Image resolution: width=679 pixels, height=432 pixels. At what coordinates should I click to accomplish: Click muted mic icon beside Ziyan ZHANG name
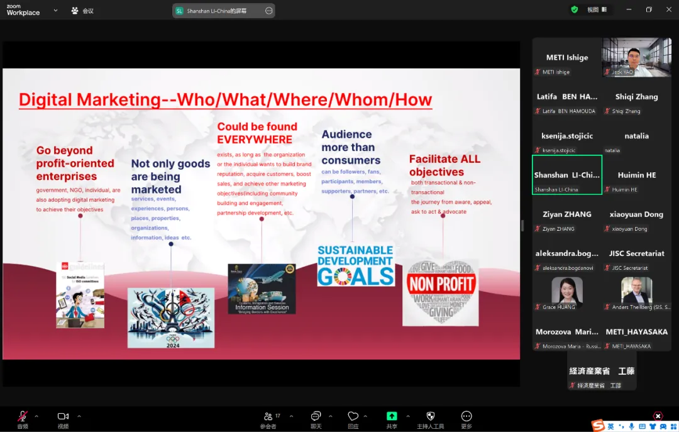click(538, 229)
